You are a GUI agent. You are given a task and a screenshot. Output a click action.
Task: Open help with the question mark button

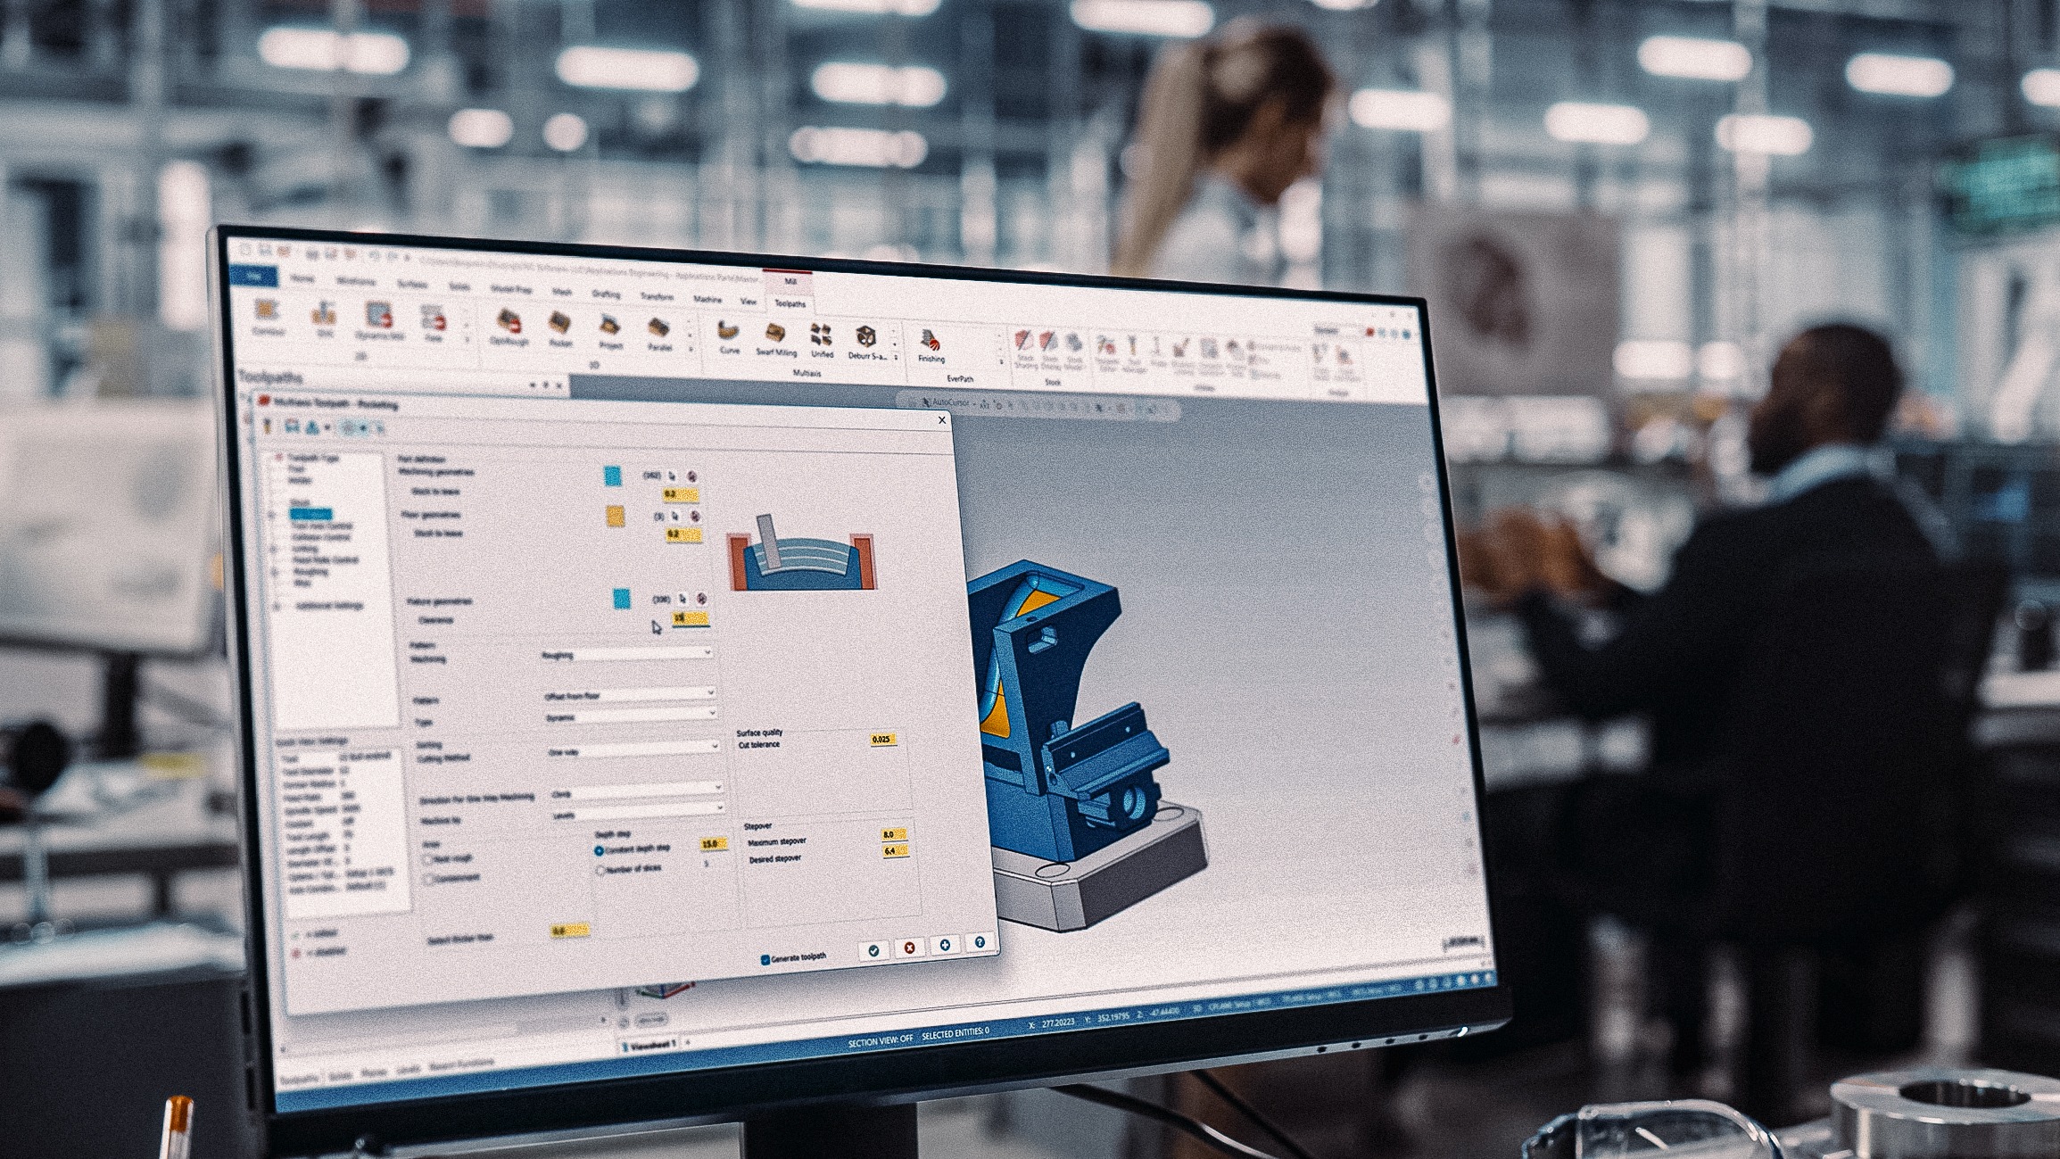[980, 942]
